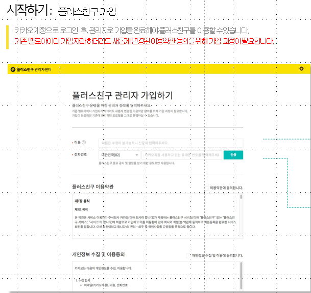The width and height of the screenshot is (311, 293).
Task: Click the 전화번호 field label
Action: point(80,154)
